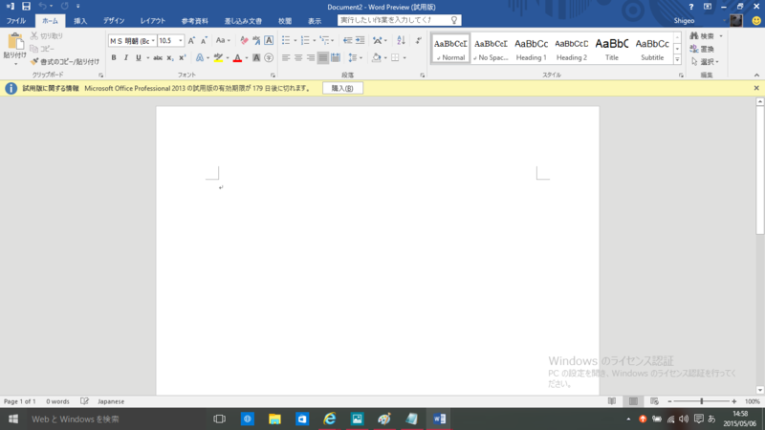Toggle Underline formatting
This screenshot has width=765, height=430.
coord(139,58)
